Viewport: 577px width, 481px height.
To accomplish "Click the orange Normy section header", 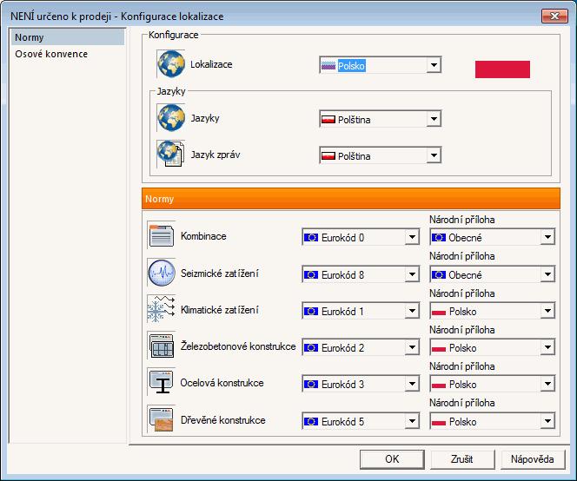I will [x=351, y=199].
